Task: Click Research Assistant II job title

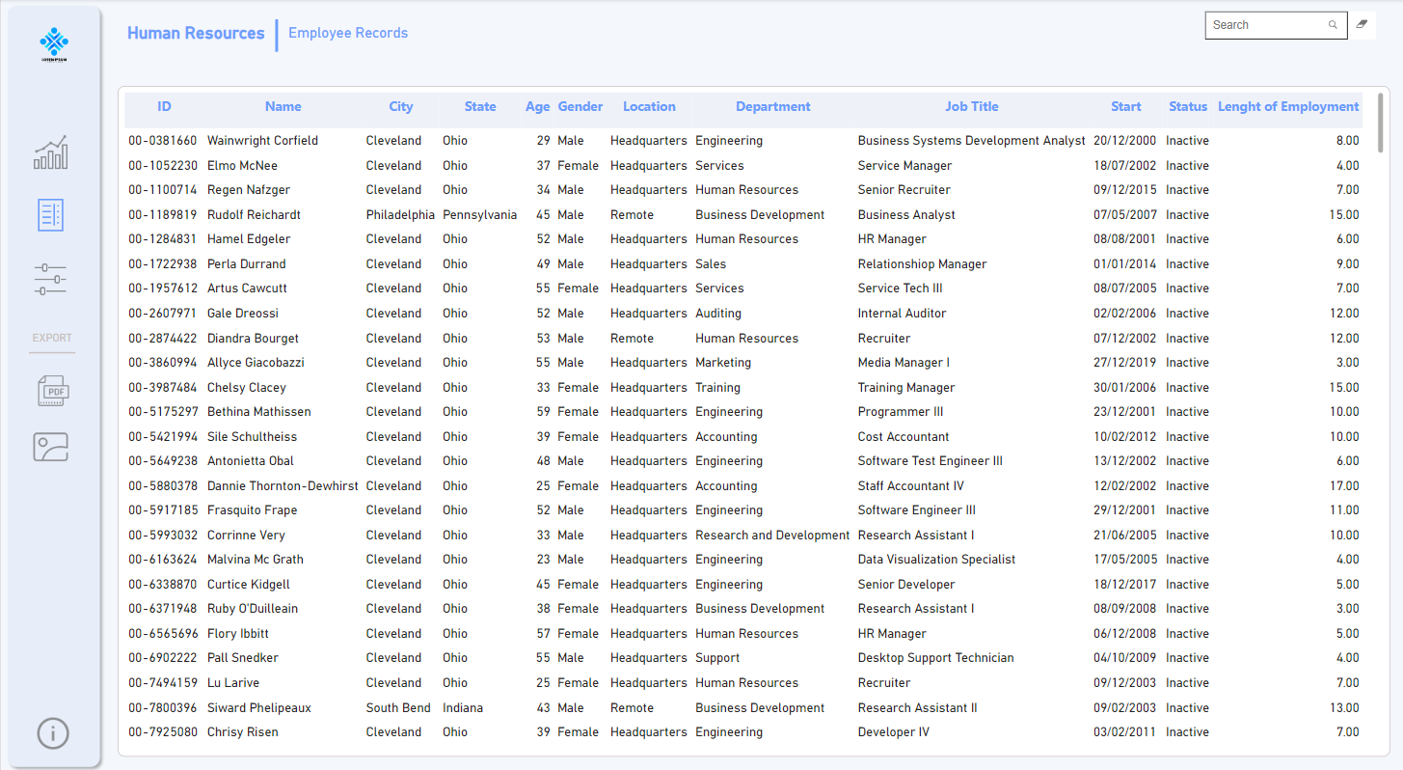Action: (x=917, y=708)
